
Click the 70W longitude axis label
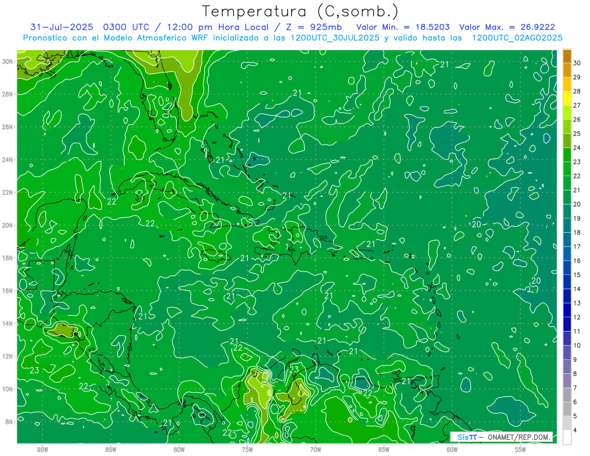click(316, 450)
